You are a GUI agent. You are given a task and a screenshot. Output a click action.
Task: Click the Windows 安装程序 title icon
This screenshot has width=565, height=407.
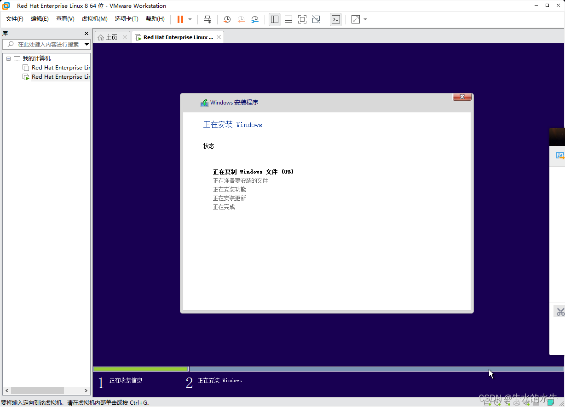(x=204, y=103)
